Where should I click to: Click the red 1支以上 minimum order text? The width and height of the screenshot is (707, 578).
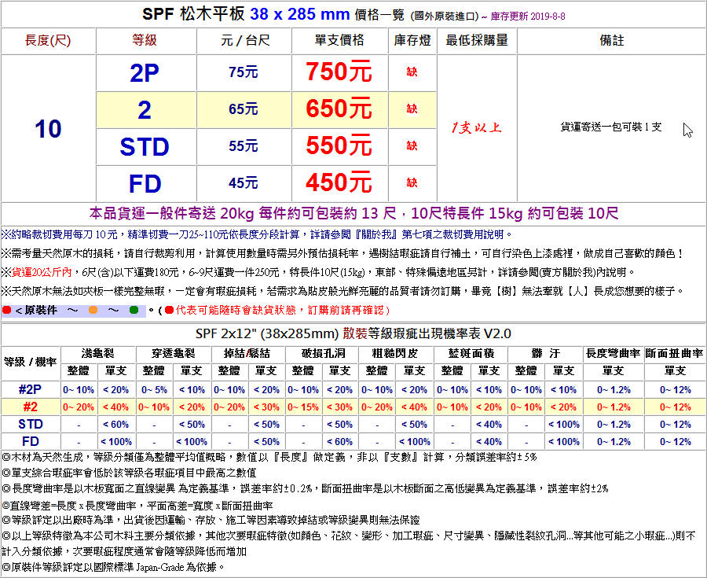point(476,128)
